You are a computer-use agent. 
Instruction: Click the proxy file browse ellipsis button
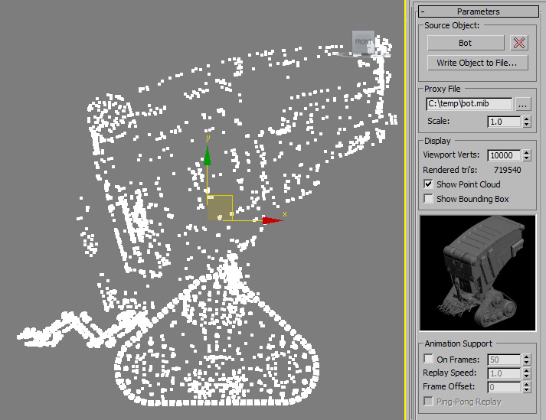[x=523, y=104]
